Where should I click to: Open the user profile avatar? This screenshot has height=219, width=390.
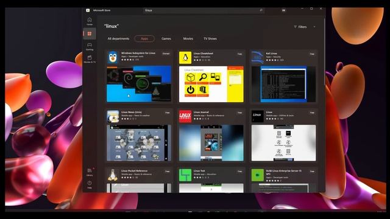[283, 10]
